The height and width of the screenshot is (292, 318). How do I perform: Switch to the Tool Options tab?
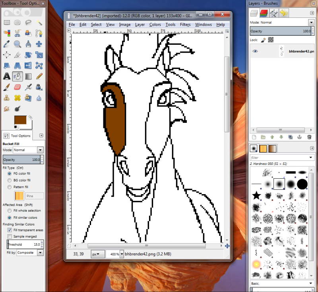[x=17, y=136]
